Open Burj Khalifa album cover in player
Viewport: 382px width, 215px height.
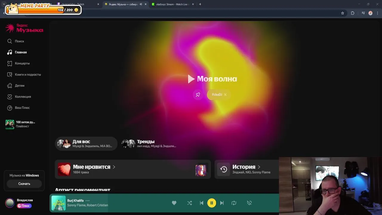pyautogui.click(x=58, y=203)
